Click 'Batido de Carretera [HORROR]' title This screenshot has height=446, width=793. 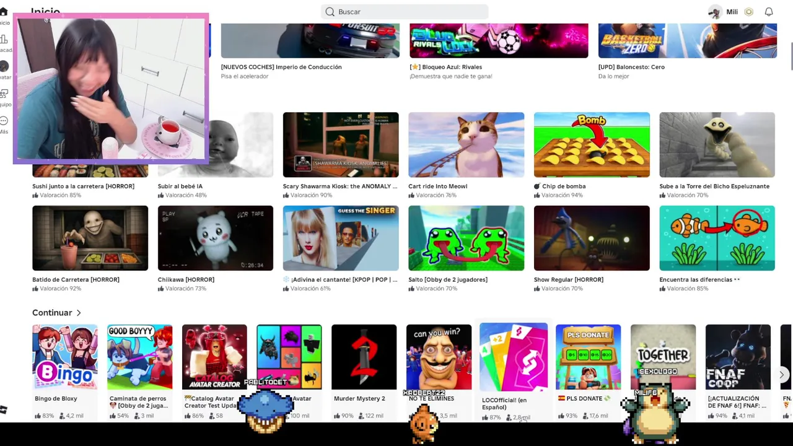coord(76,280)
